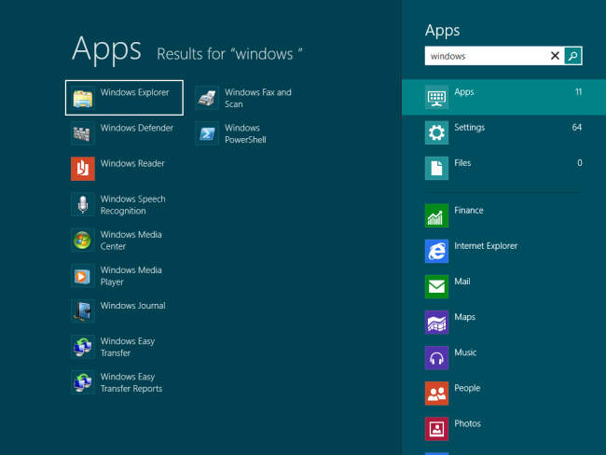
Task: Click the Apps result count 11
Action: [578, 91]
